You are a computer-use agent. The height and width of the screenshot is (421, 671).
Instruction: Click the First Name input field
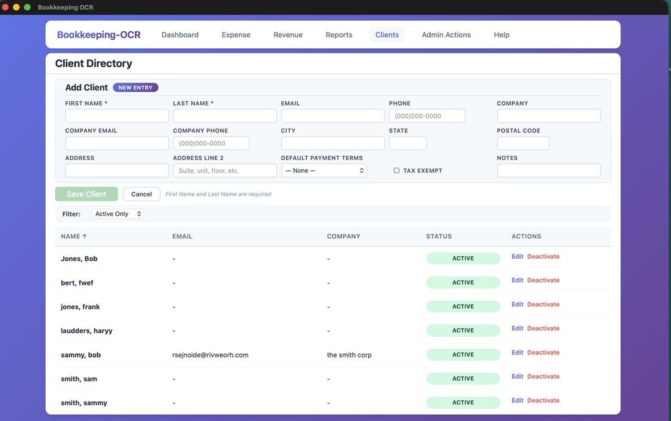pyautogui.click(x=117, y=115)
